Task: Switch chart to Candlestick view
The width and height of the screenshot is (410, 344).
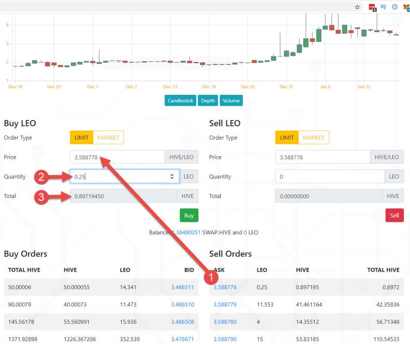Action: tap(180, 101)
